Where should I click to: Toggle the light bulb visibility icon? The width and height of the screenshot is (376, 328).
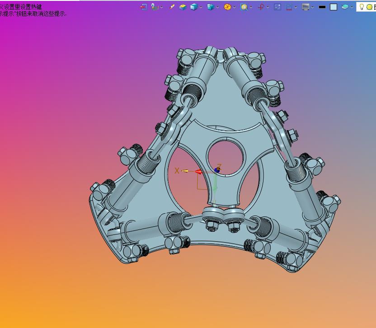(362, 7)
